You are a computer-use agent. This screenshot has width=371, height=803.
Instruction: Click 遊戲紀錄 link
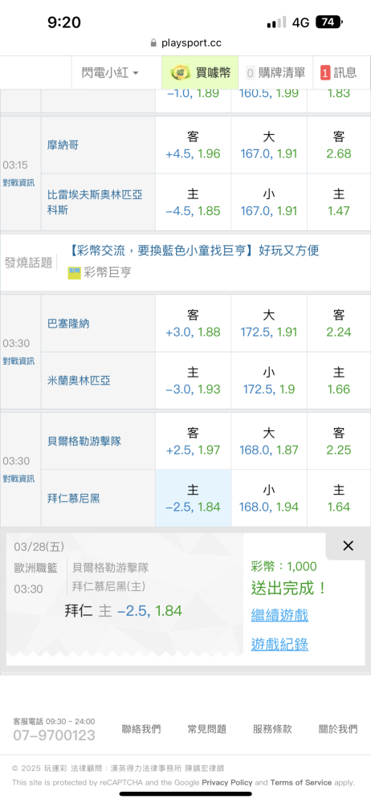pos(279,644)
